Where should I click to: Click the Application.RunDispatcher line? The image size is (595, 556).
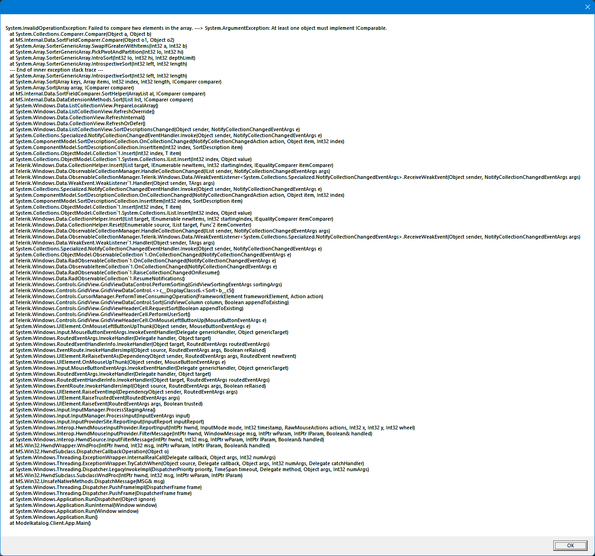coord(83,499)
